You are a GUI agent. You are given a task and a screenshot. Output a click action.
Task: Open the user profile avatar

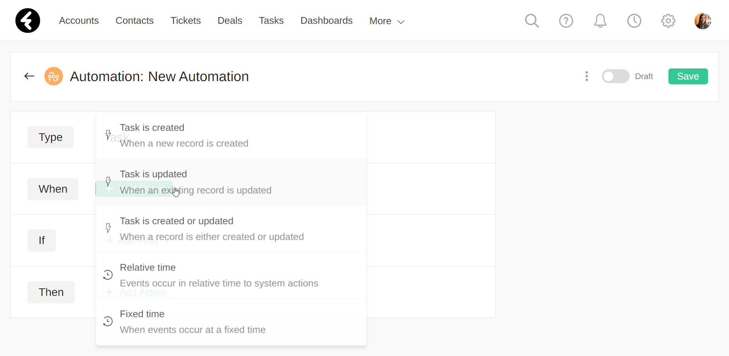pos(702,21)
